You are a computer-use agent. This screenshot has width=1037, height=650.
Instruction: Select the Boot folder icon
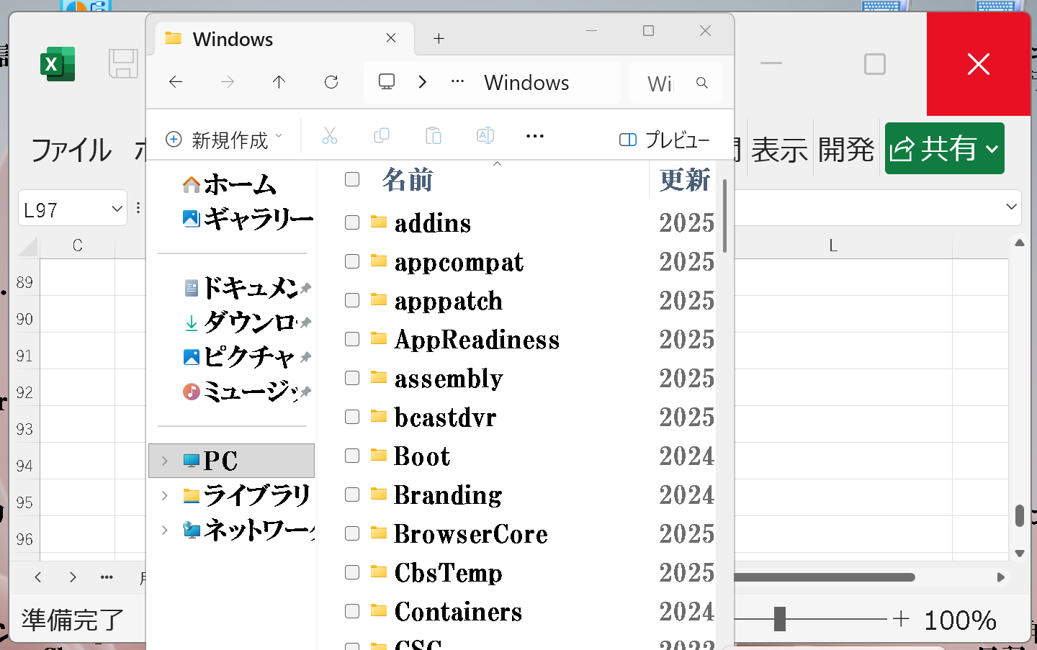[x=379, y=455]
